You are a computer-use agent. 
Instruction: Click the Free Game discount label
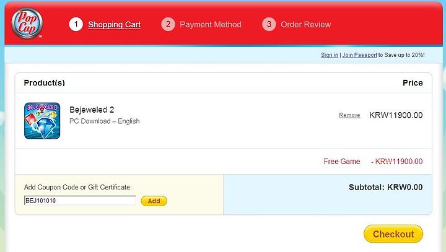click(342, 162)
